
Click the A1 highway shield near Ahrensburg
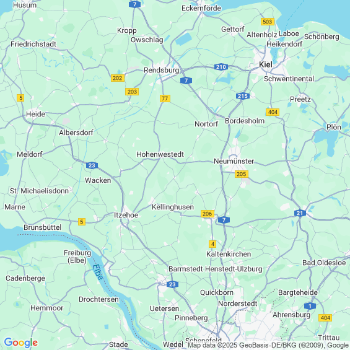pyautogui.click(x=310, y=306)
